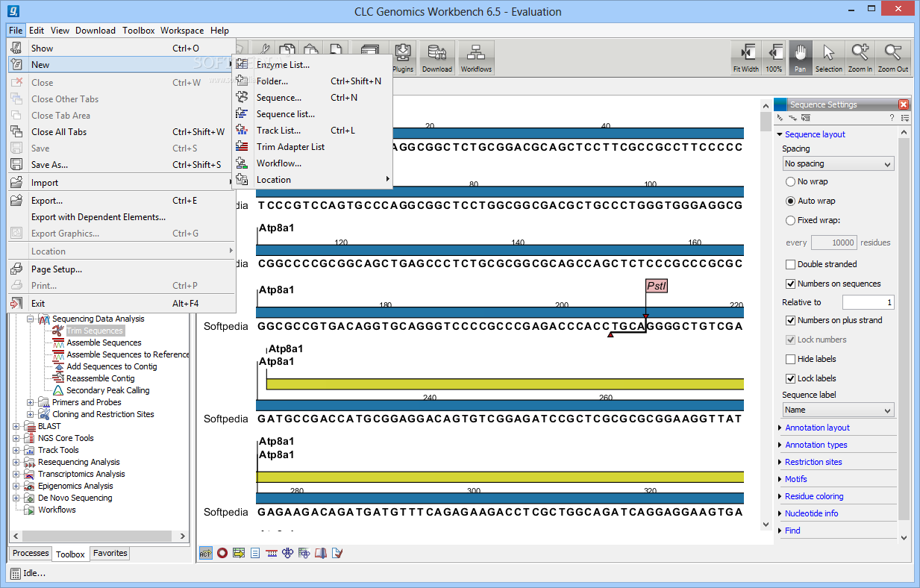The width and height of the screenshot is (920, 588).
Task: Select the No wrap radio button
Action: coord(790,181)
